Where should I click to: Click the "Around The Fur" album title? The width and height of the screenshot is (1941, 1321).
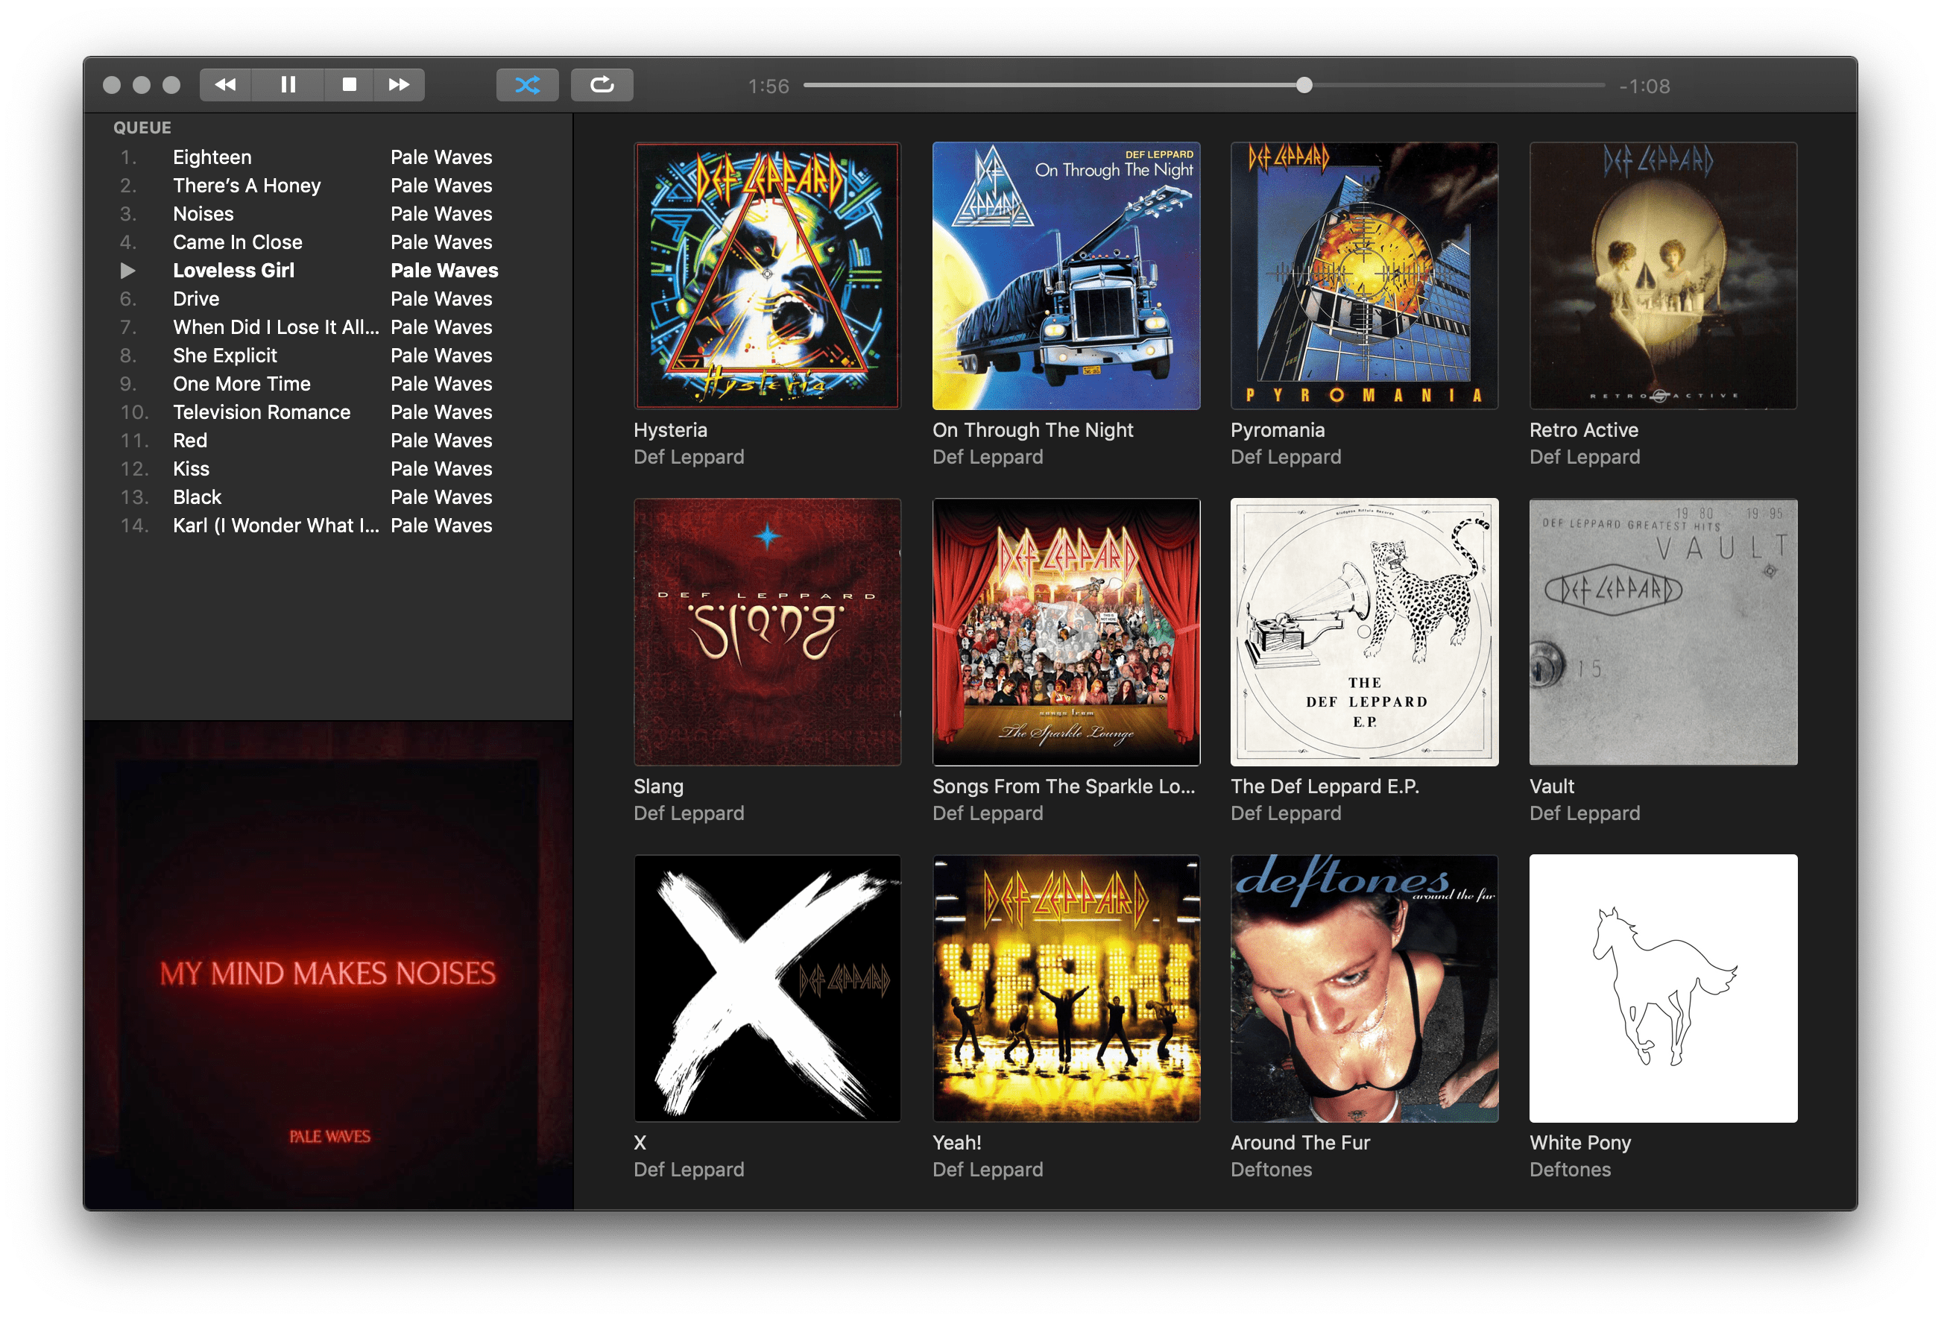1299,1142
